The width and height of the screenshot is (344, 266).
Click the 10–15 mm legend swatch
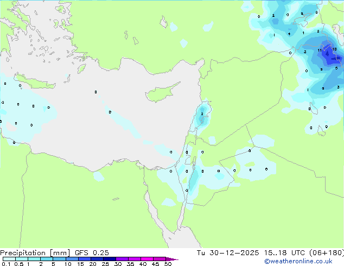point(72,259)
